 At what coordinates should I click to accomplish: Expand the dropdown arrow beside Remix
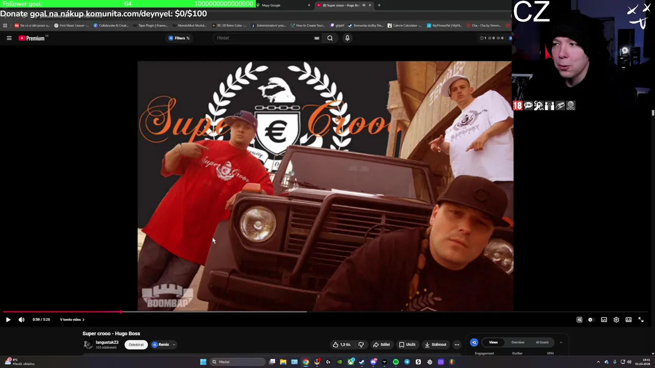coord(174,344)
